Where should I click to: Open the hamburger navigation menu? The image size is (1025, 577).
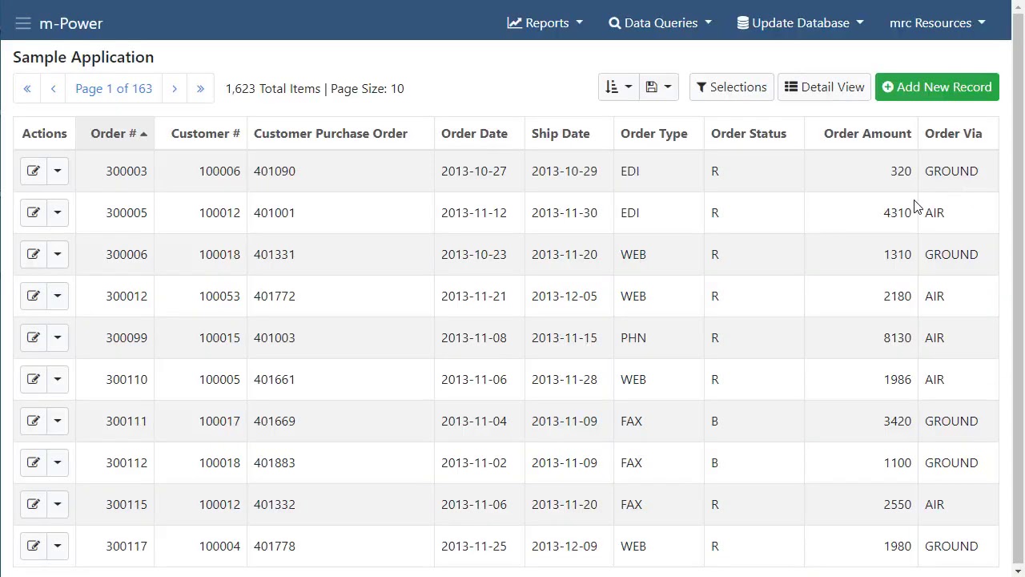[22, 23]
